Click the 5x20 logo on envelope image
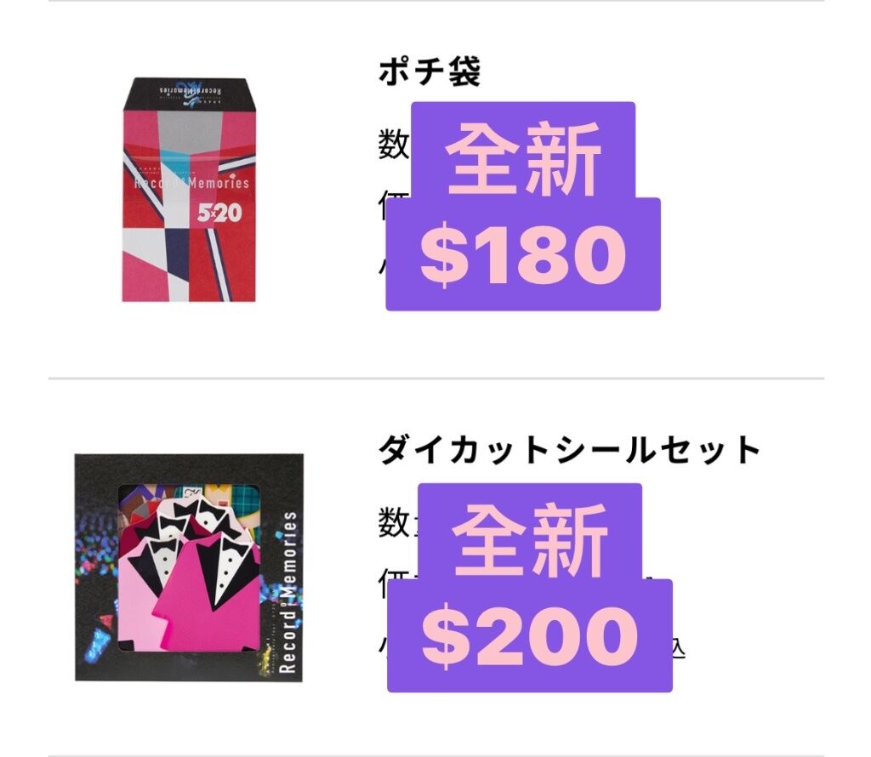The image size is (871, 757). tap(219, 213)
